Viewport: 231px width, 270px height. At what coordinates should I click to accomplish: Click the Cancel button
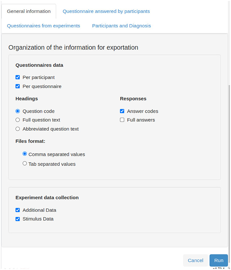pos(195,260)
